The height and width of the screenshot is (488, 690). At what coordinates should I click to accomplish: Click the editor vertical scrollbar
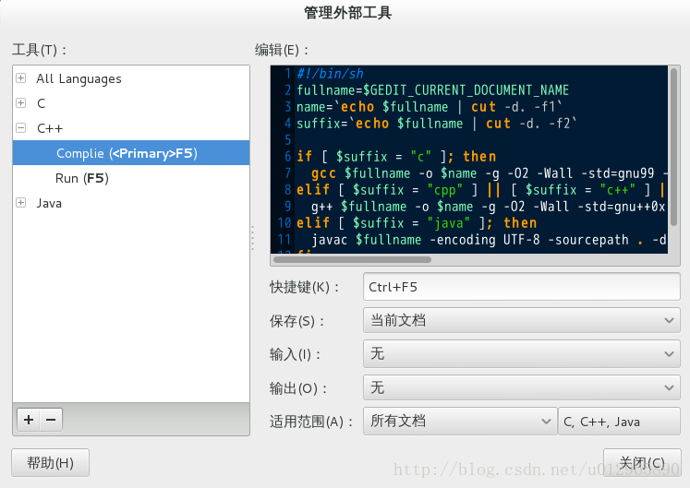[673, 148]
